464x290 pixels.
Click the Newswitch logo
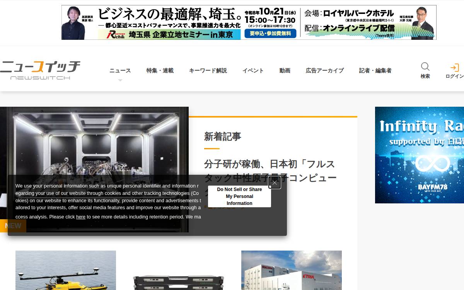40,70
